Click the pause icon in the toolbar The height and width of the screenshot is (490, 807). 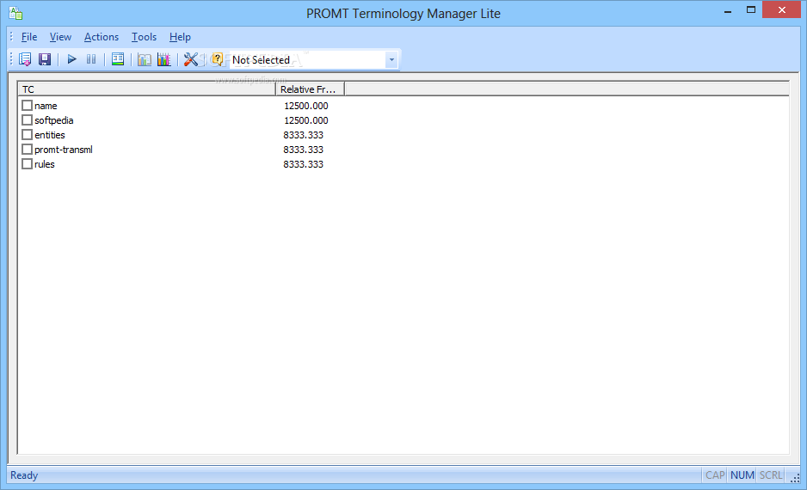pos(91,59)
